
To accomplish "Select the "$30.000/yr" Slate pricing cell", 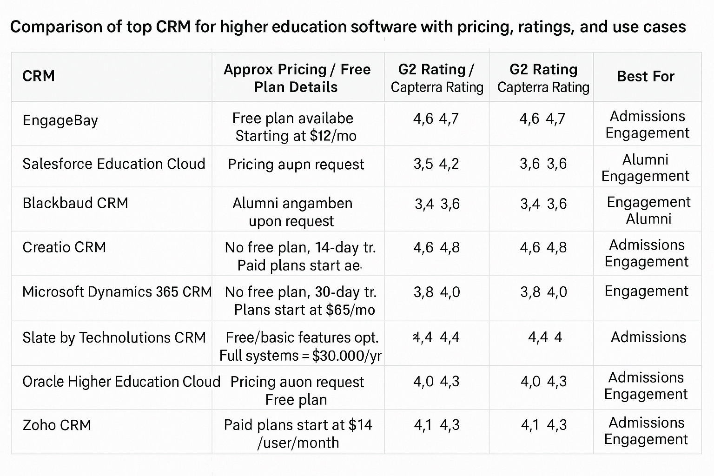I will click(300, 356).
